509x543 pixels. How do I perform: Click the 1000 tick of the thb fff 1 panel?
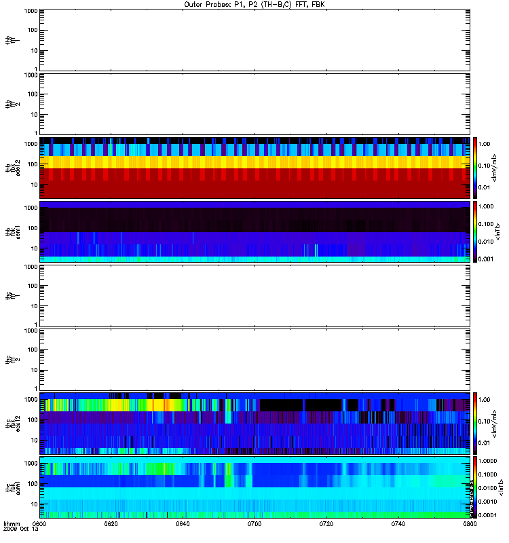click(x=31, y=11)
